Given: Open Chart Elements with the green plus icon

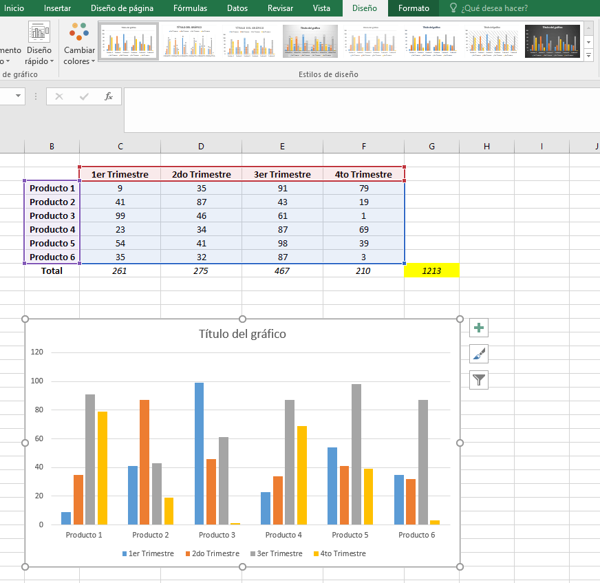Looking at the screenshot, I should tap(478, 328).
